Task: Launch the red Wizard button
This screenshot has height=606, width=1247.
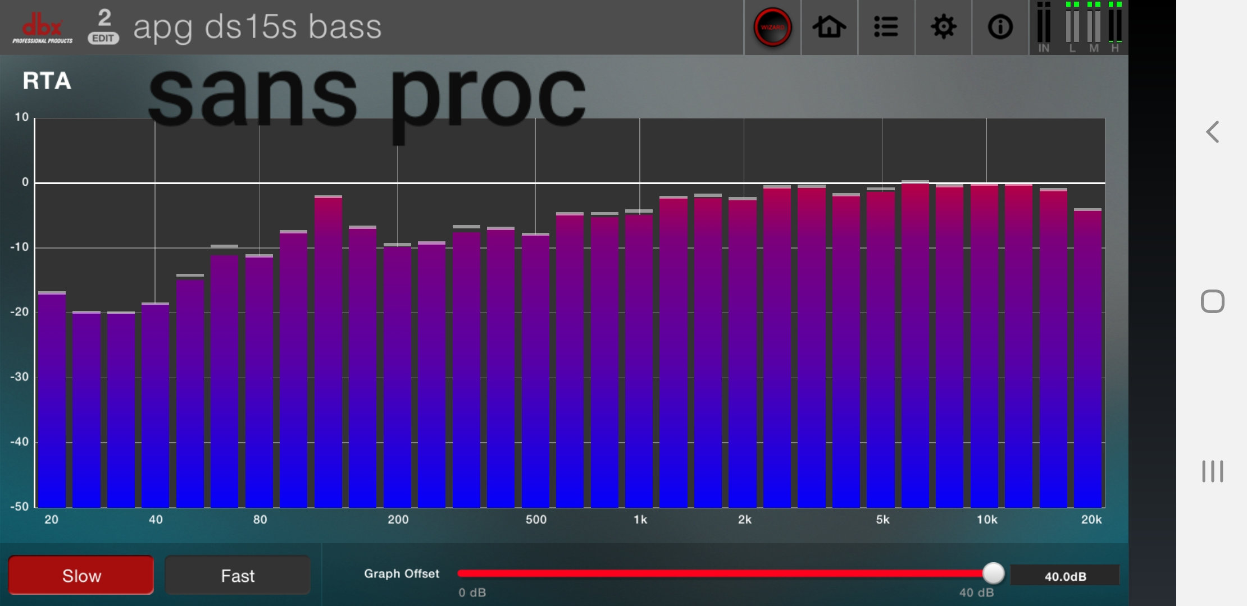Action: (772, 27)
